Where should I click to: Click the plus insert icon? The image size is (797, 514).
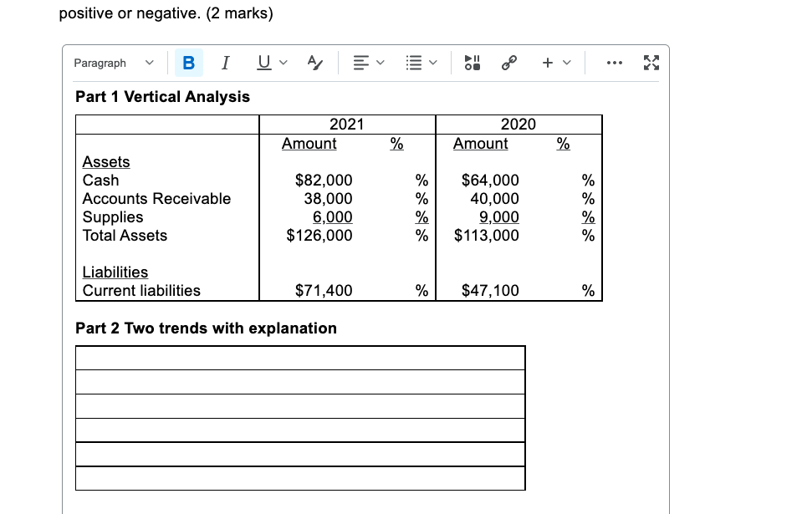[548, 63]
